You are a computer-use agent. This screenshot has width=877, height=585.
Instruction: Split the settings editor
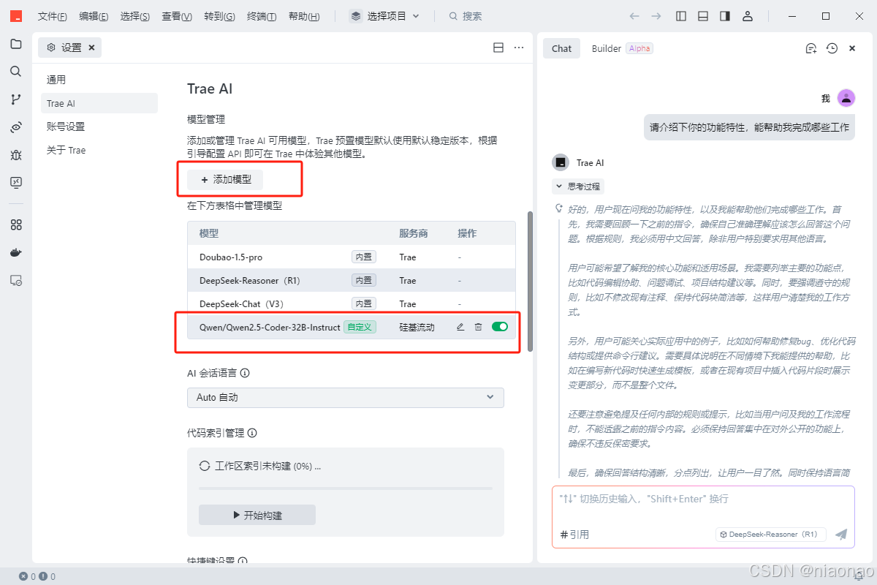[x=498, y=48]
